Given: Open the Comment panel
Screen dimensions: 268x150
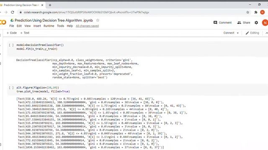Looking at the screenshot, I should coord(222,22).
